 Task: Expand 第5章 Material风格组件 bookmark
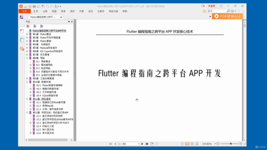[27, 48]
